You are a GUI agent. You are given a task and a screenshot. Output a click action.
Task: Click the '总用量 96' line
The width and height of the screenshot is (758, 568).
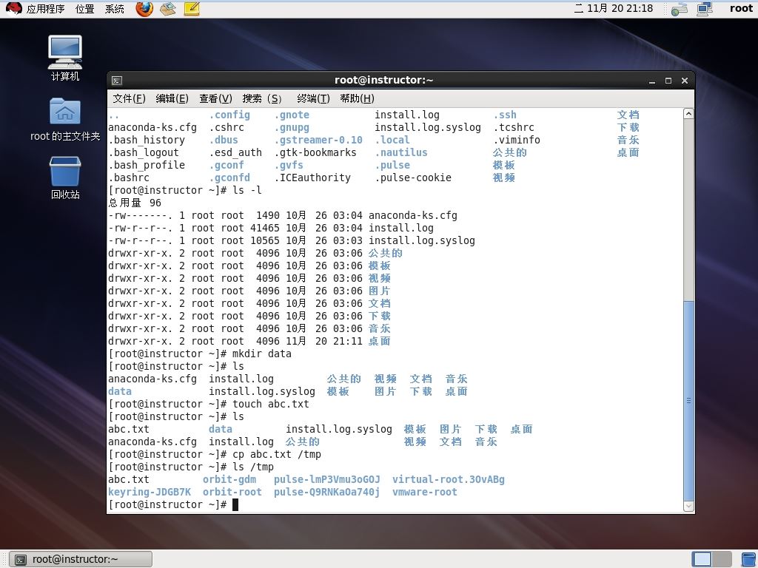pyautogui.click(x=135, y=203)
